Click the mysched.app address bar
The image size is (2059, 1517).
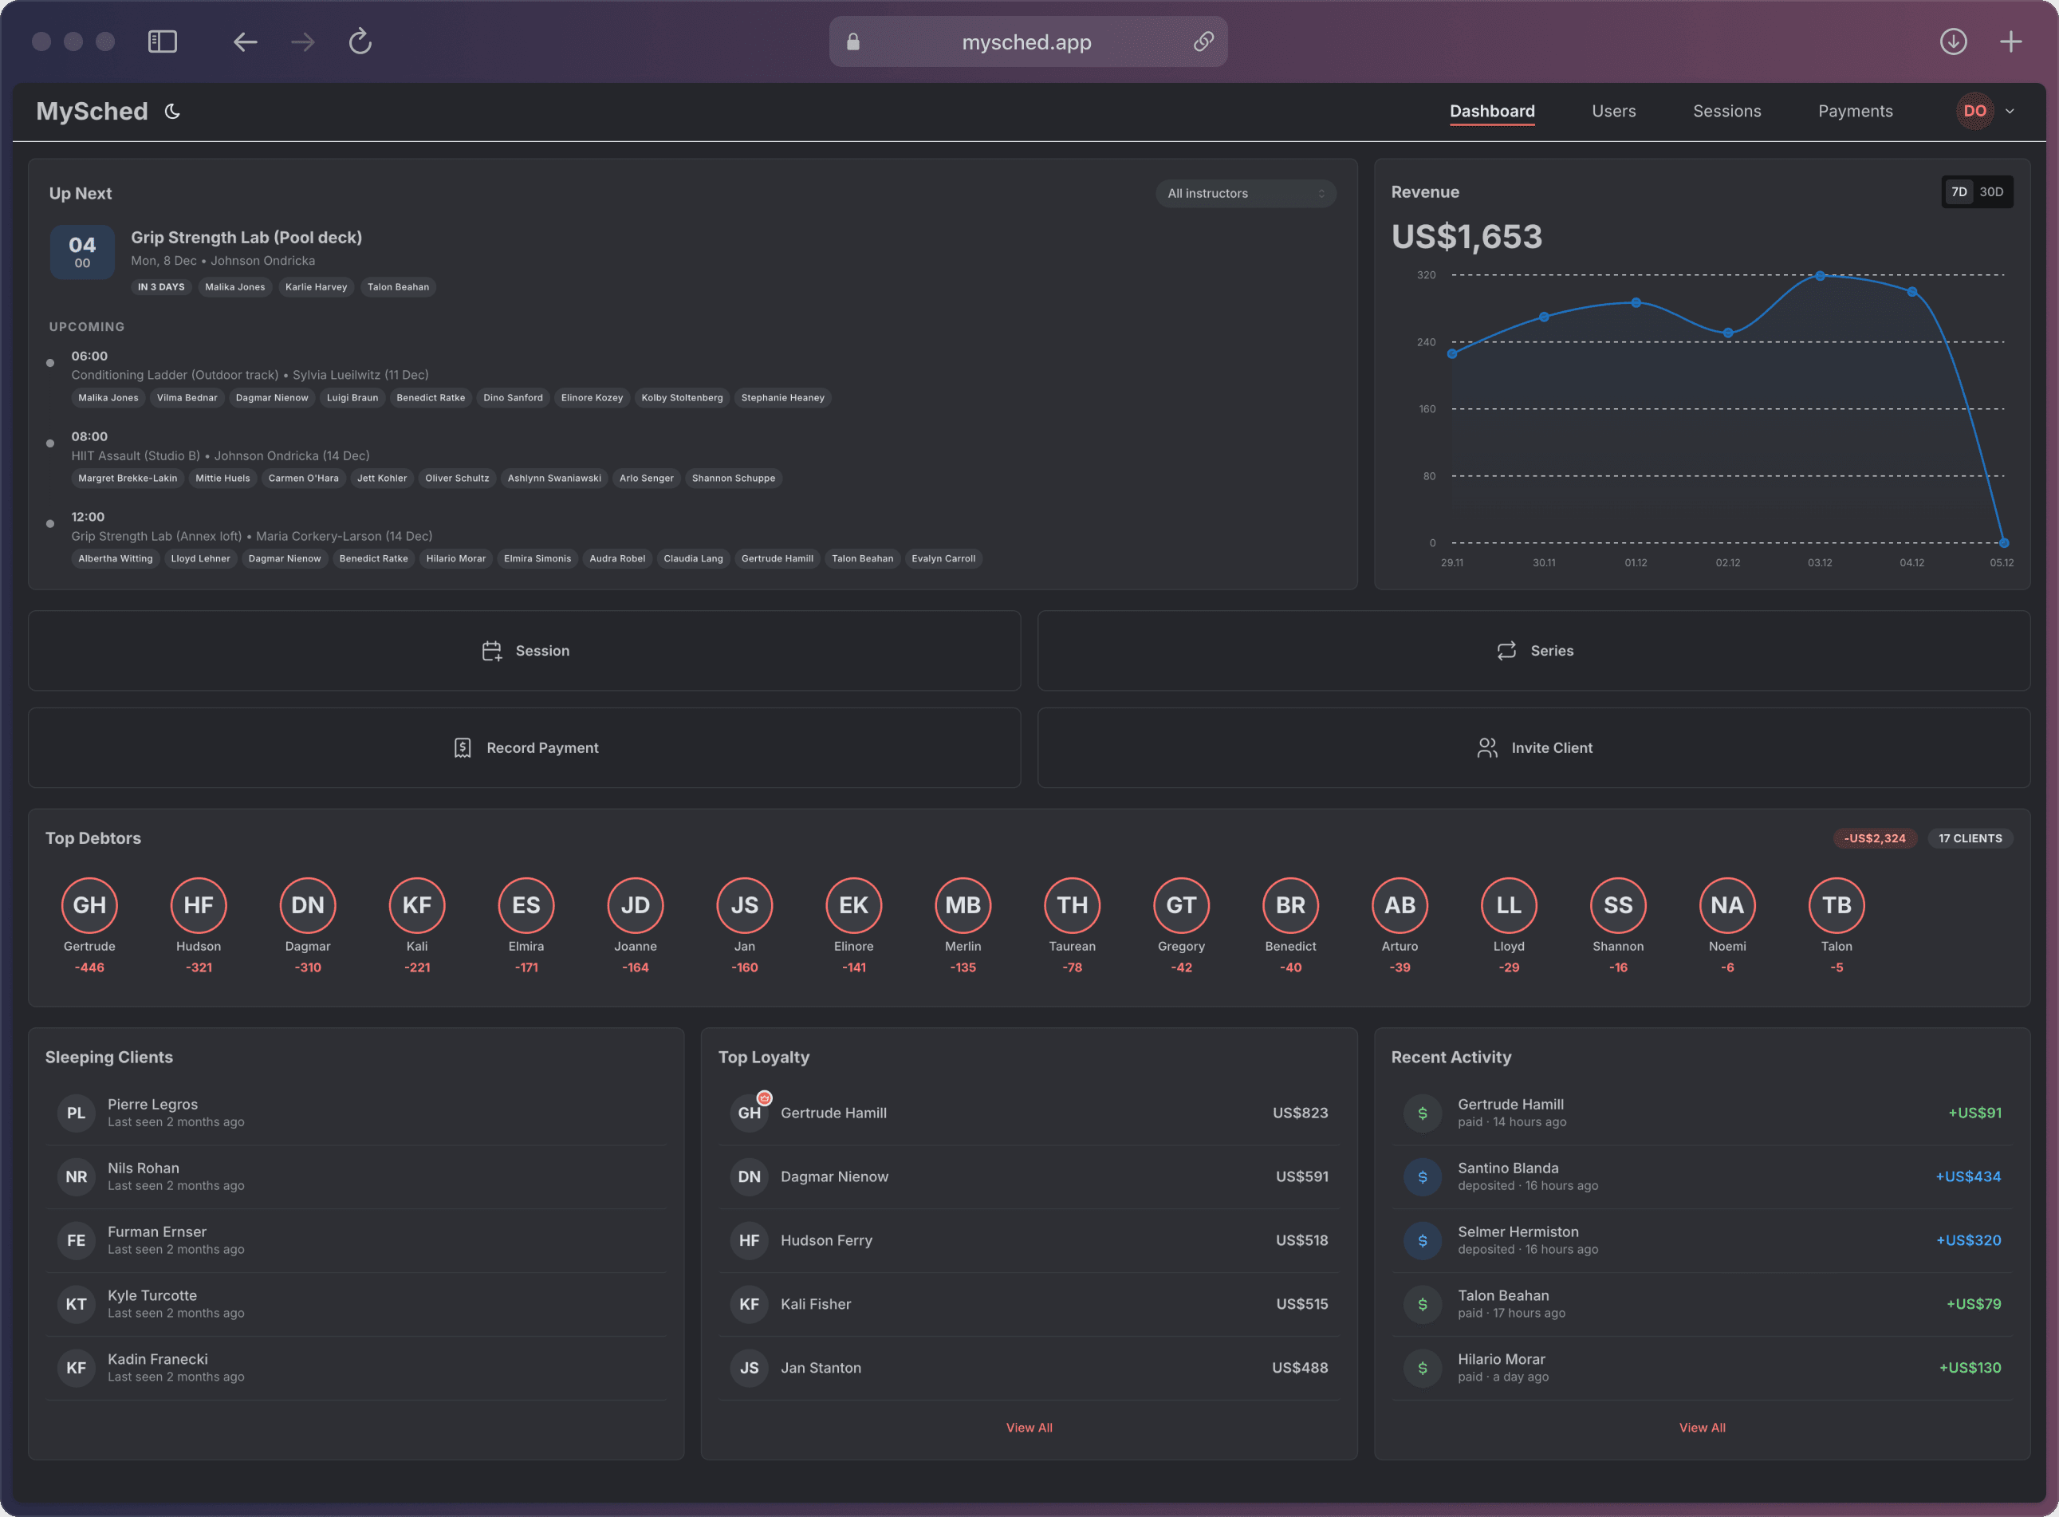pos(1026,41)
